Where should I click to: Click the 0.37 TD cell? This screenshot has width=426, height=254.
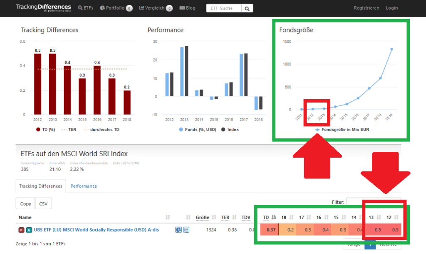269,230
